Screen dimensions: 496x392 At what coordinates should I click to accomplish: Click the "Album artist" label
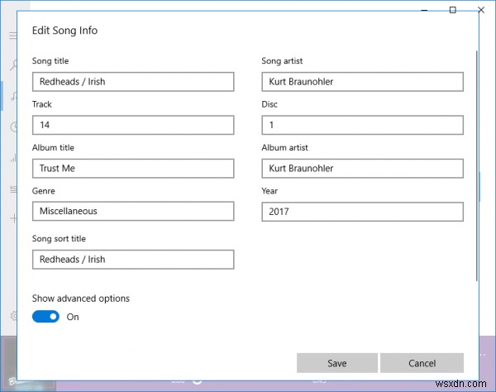pyautogui.click(x=284, y=147)
